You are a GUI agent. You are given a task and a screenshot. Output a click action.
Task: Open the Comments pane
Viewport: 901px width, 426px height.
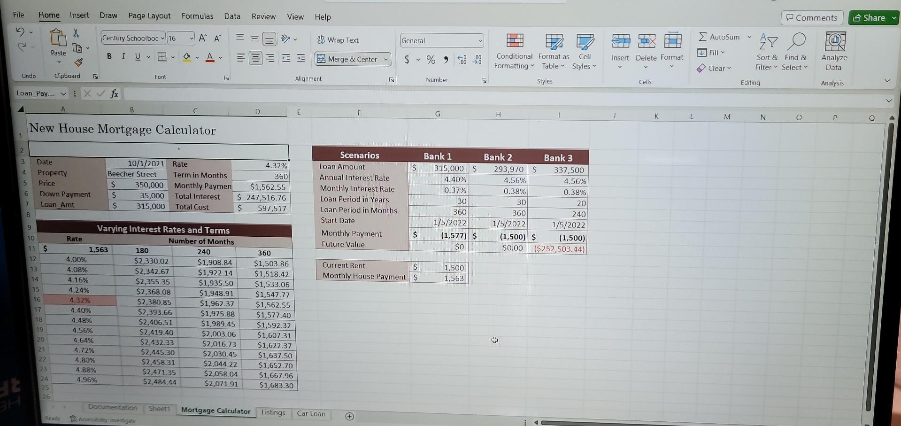[x=812, y=17]
